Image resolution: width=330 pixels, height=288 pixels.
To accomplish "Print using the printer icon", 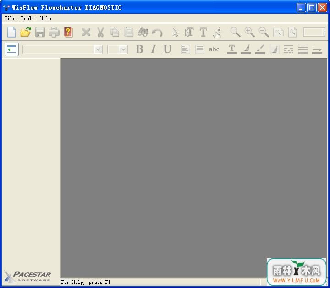I will point(54,33).
